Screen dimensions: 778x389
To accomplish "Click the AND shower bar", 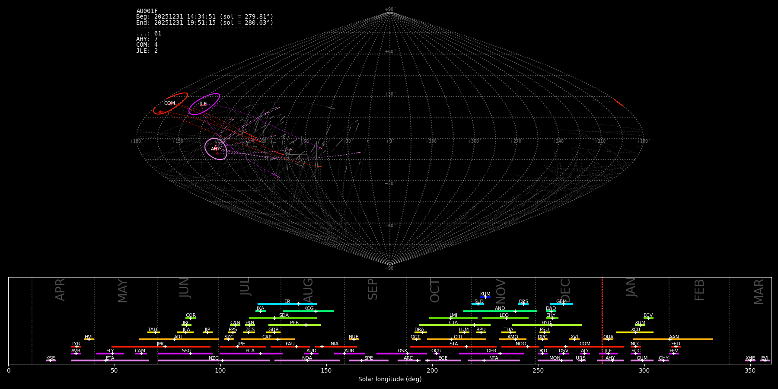I will (x=500, y=311).
